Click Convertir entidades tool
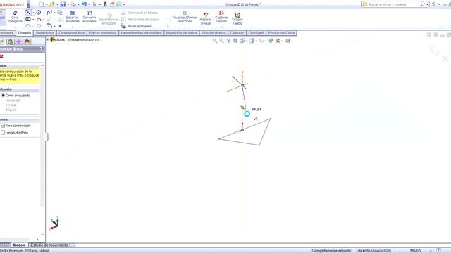The height and width of the screenshot is (253, 451). point(89,17)
